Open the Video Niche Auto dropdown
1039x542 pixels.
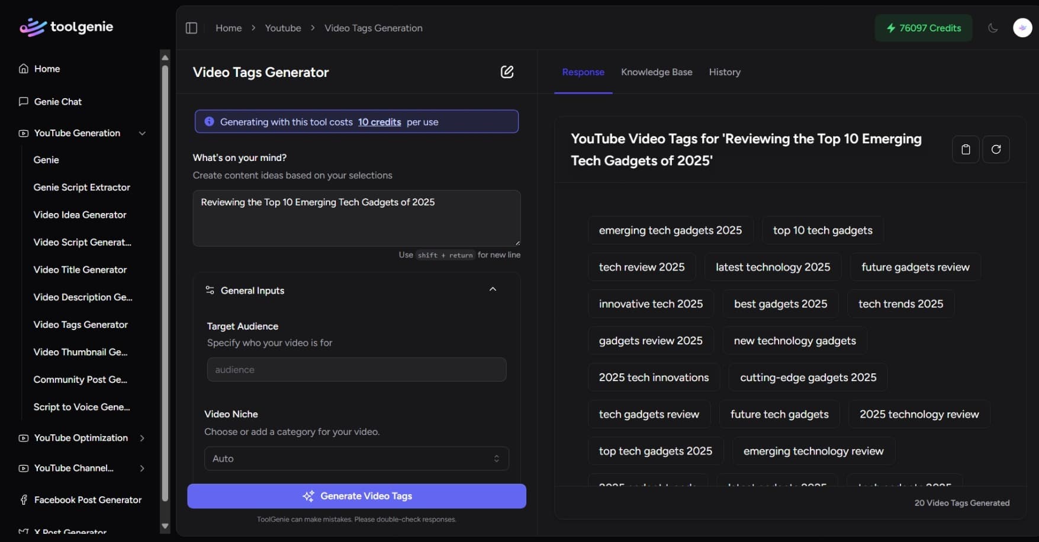tap(356, 459)
